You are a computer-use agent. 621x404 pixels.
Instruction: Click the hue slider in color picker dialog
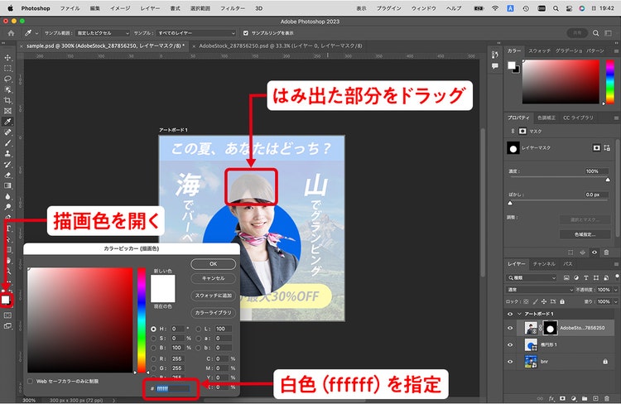(142, 320)
